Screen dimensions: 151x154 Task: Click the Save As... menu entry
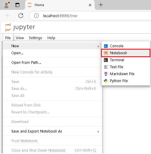52,88
